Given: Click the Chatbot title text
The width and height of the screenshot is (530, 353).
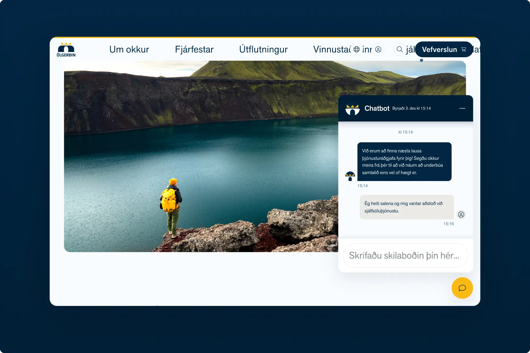Looking at the screenshot, I should pos(377,108).
